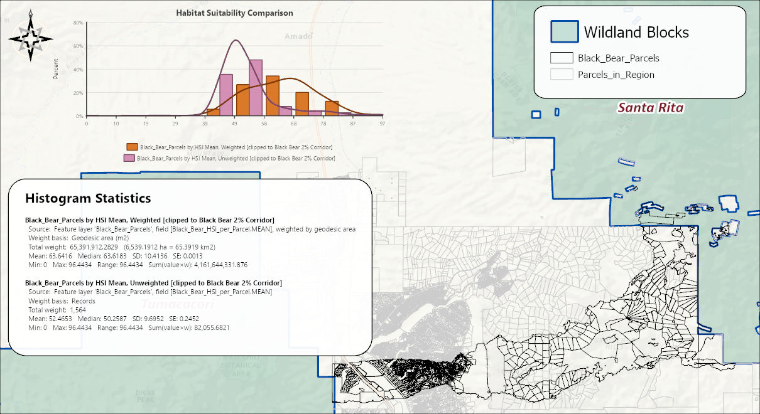Viewport: 760px width, 414px height.
Task: Click the 'Tumacacori' map label
Action: [178, 304]
